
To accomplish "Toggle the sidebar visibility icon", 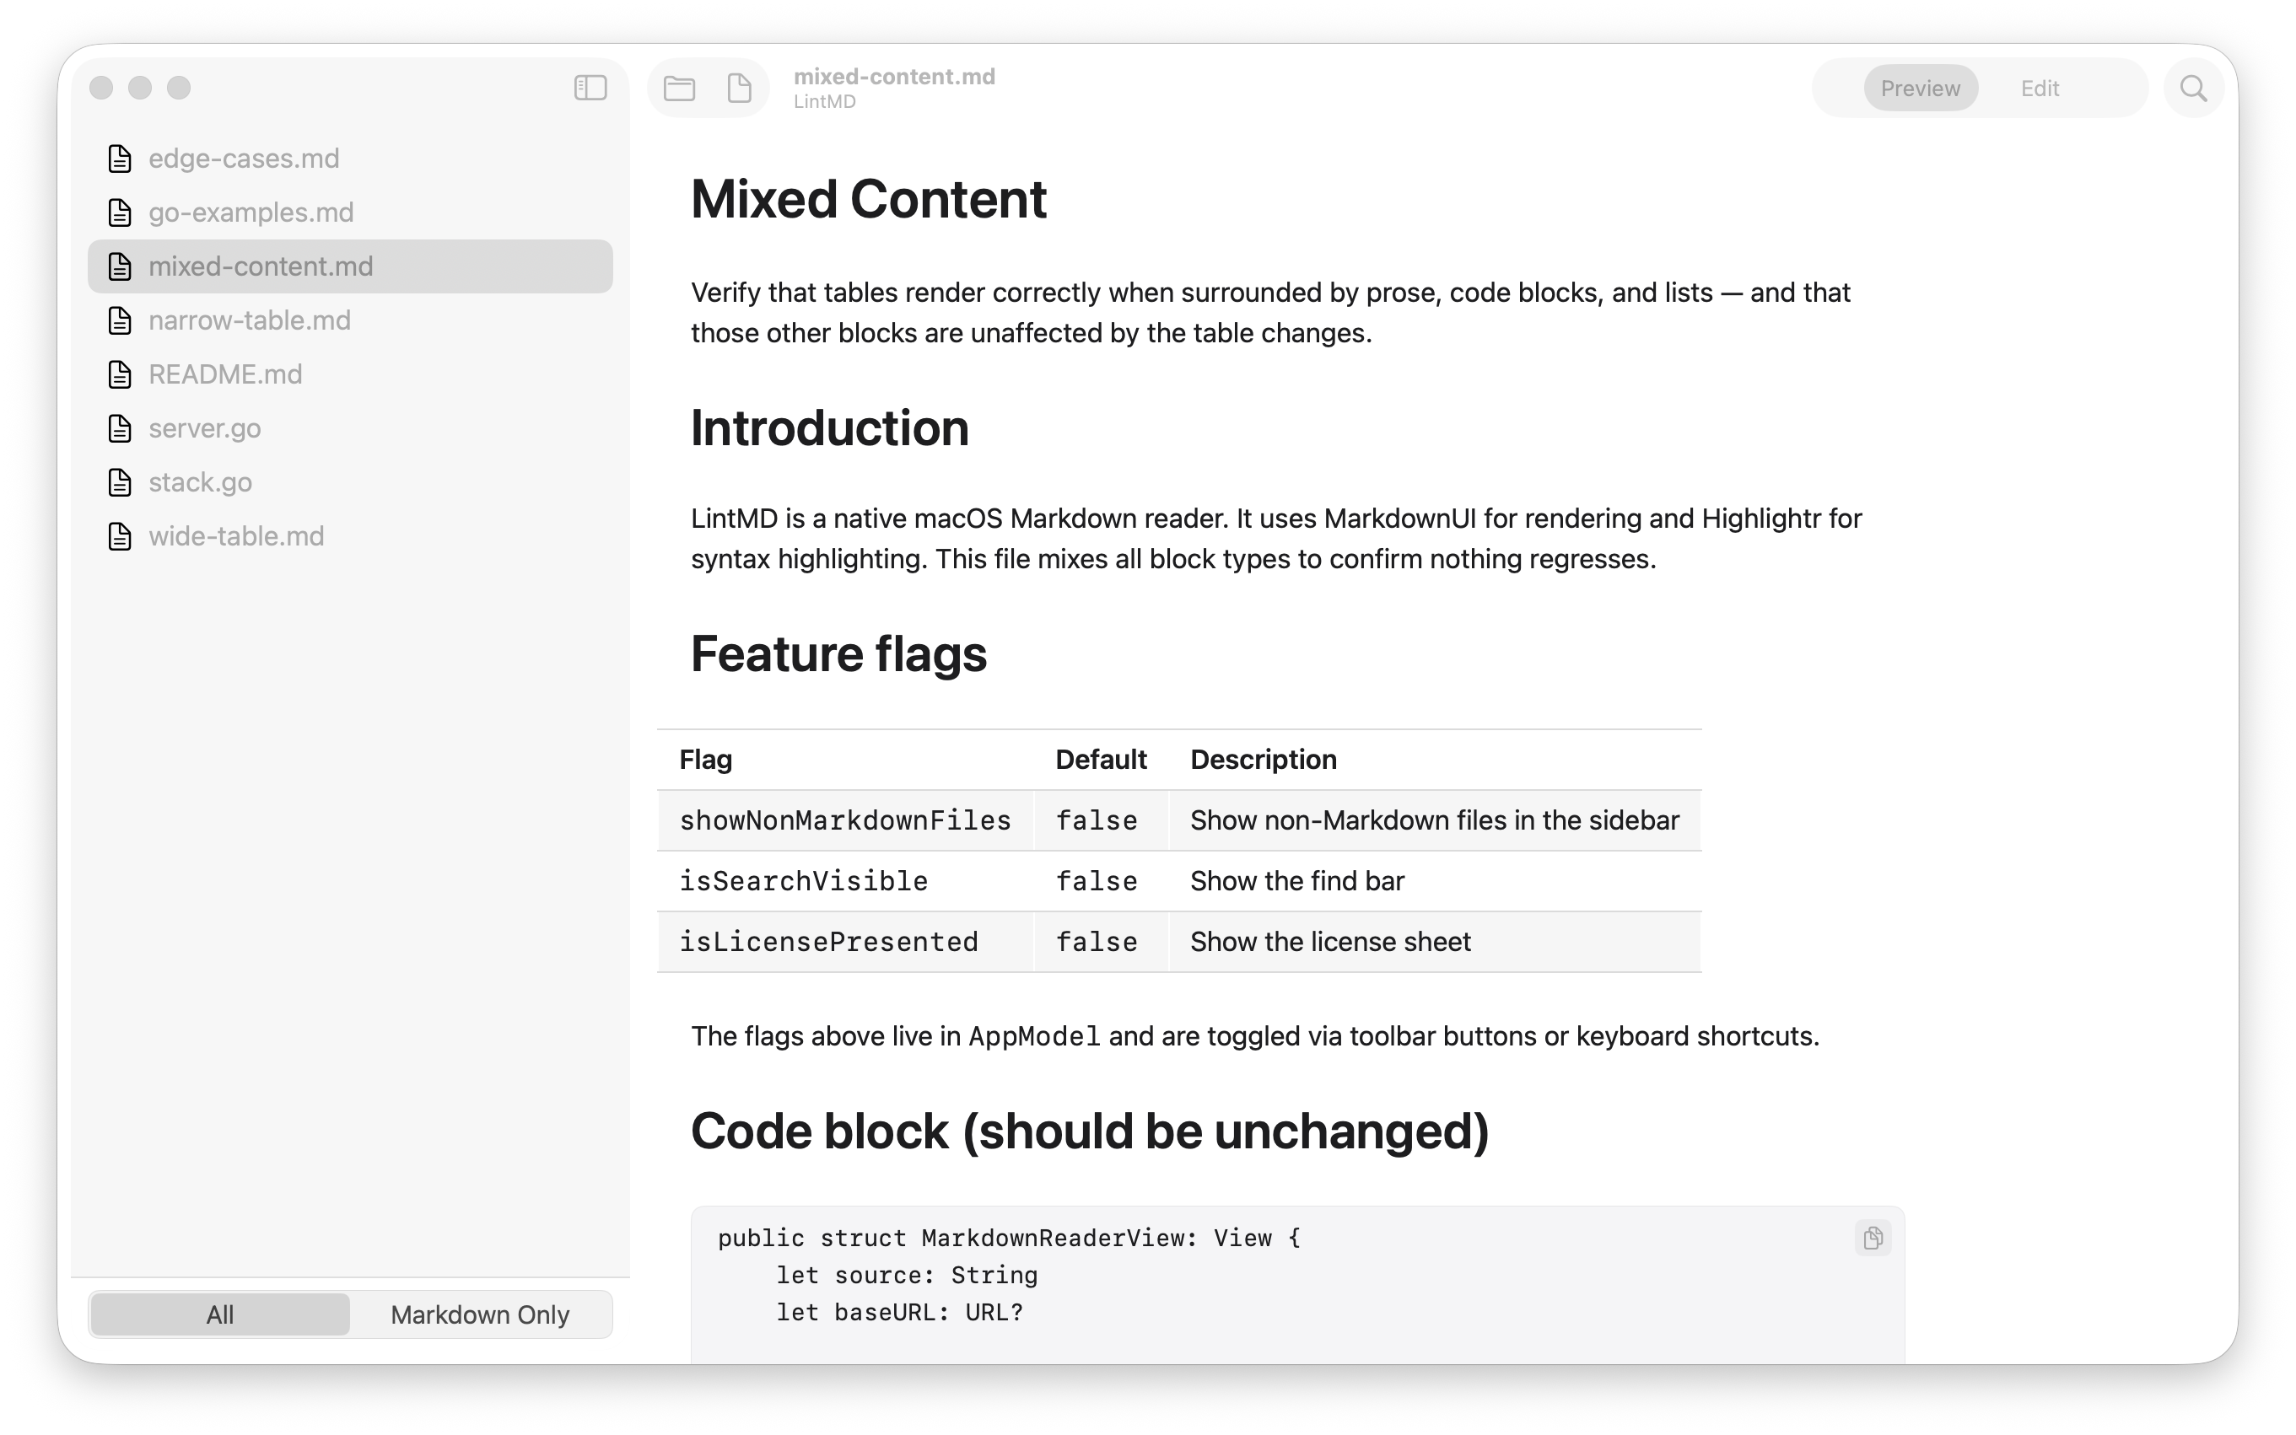I will (590, 89).
